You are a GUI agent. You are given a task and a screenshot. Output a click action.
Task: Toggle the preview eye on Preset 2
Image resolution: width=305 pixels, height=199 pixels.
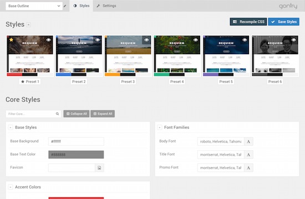[98, 40]
